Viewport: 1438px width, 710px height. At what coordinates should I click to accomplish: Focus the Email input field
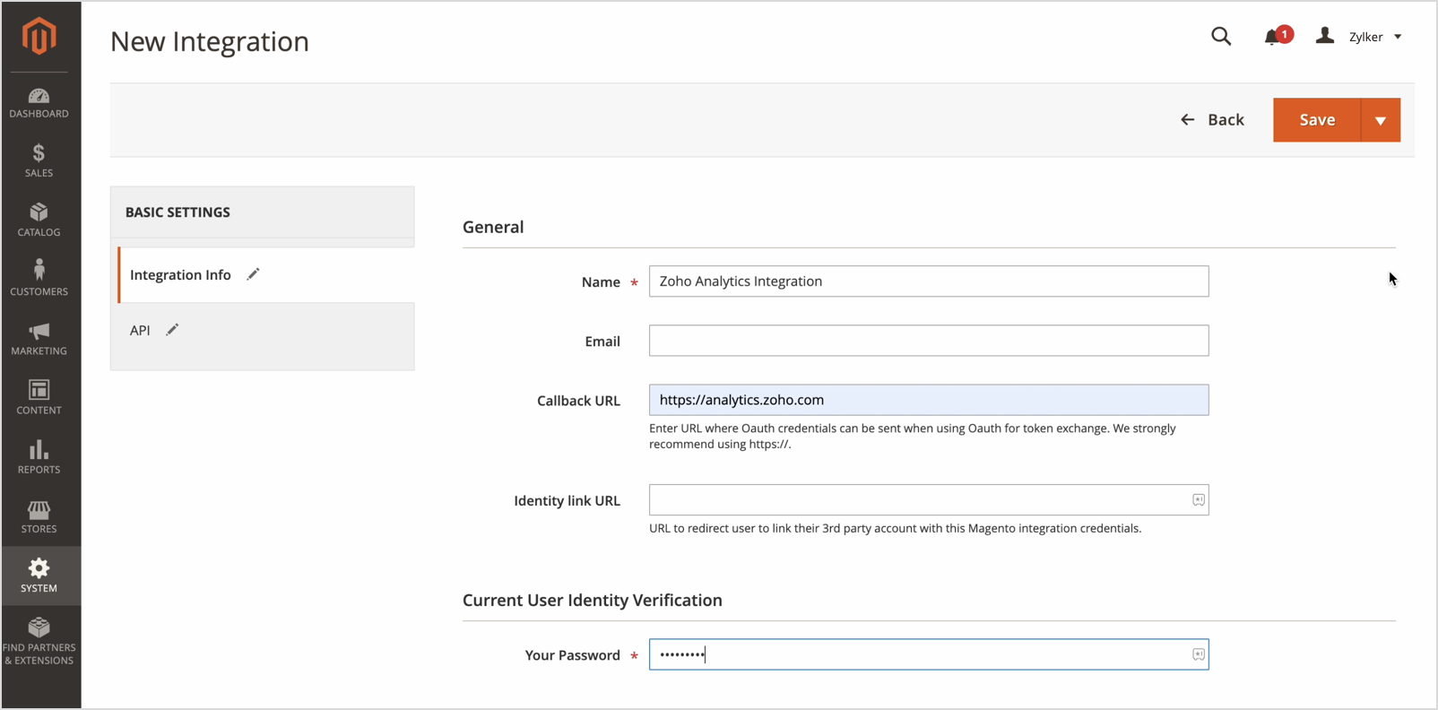pyautogui.click(x=928, y=341)
